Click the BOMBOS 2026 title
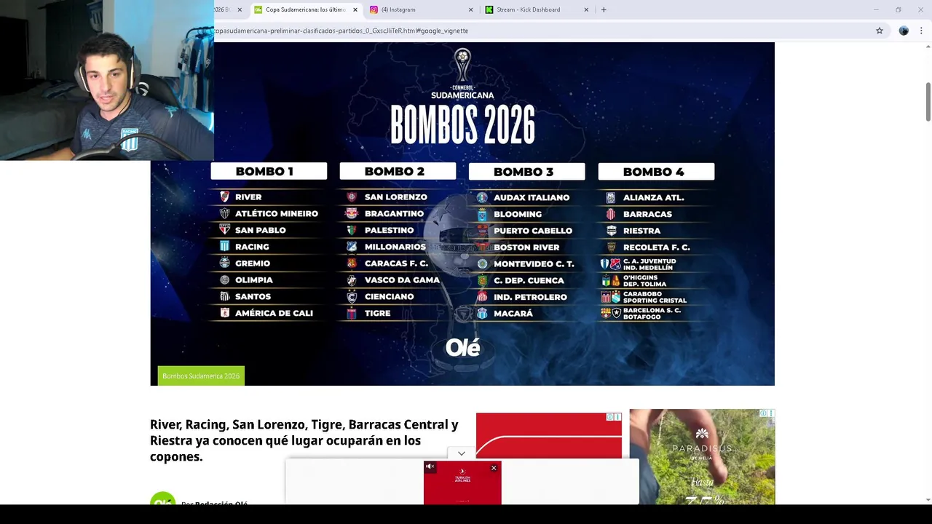Image resolution: width=932 pixels, height=524 pixels. pyautogui.click(x=462, y=124)
